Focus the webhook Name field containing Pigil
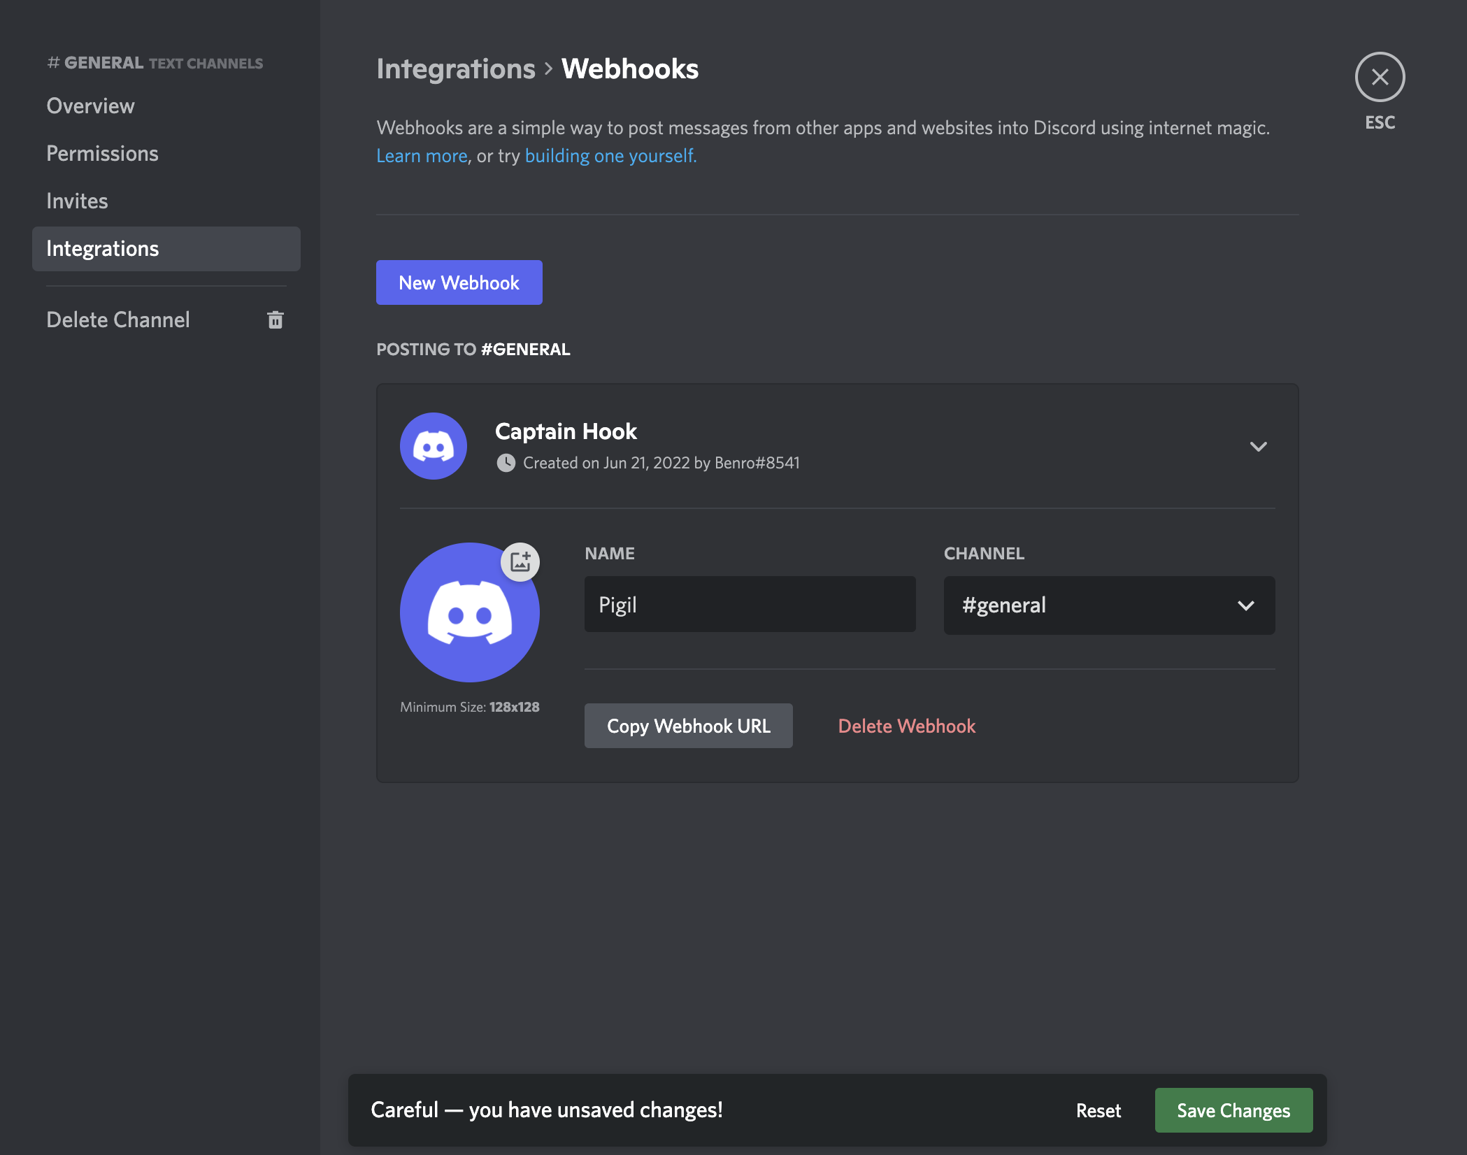Screen dimensions: 1467x1155 [x=750, y=604]
